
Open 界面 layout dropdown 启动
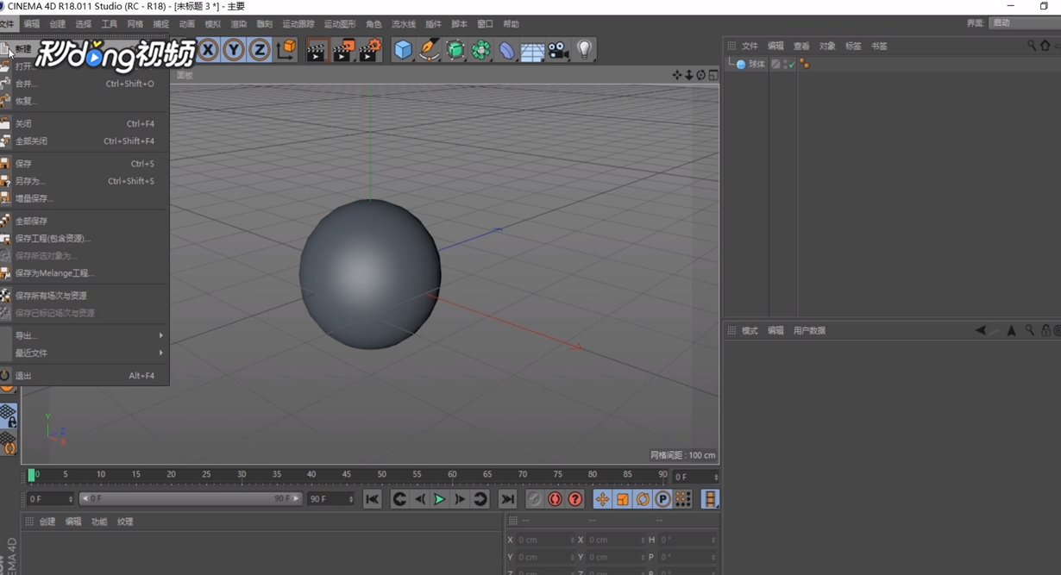point(1025,23)
